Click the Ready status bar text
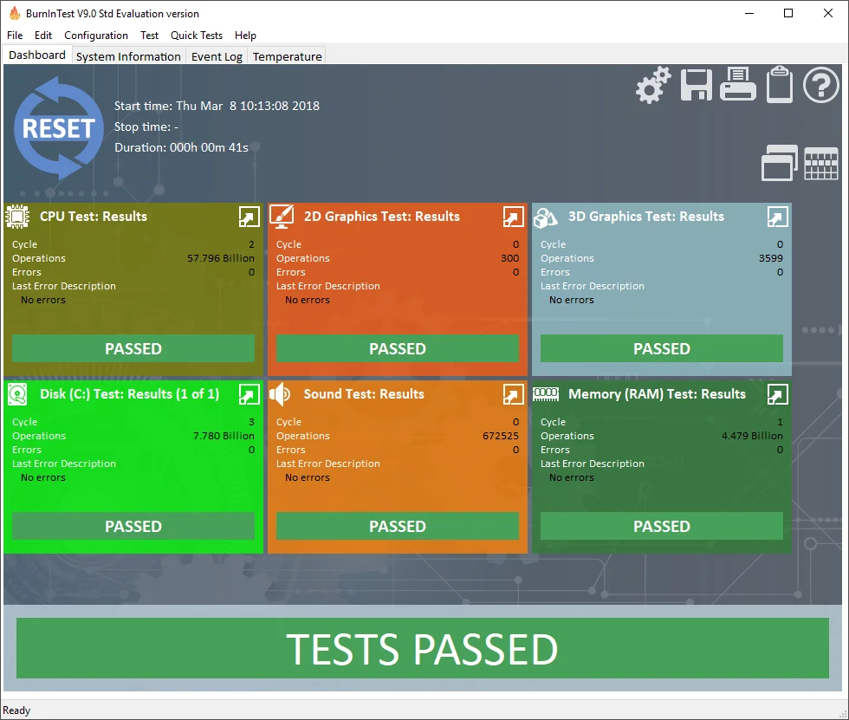The image size is (849, 720). click(16, 710)
